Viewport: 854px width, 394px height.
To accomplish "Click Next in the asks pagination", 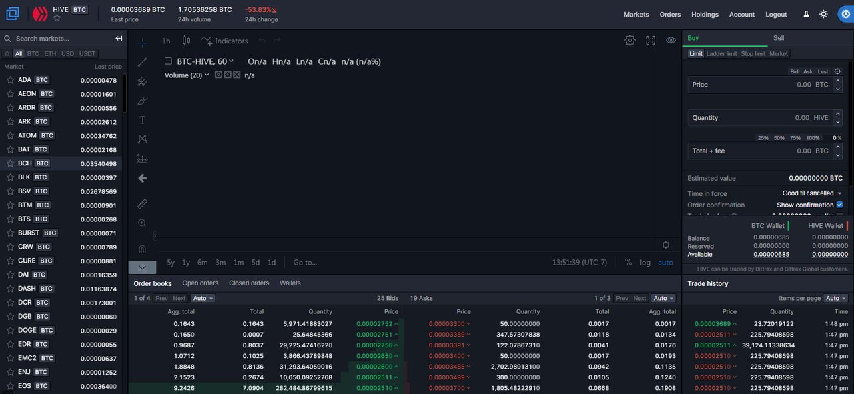I will tap(640, 298).
